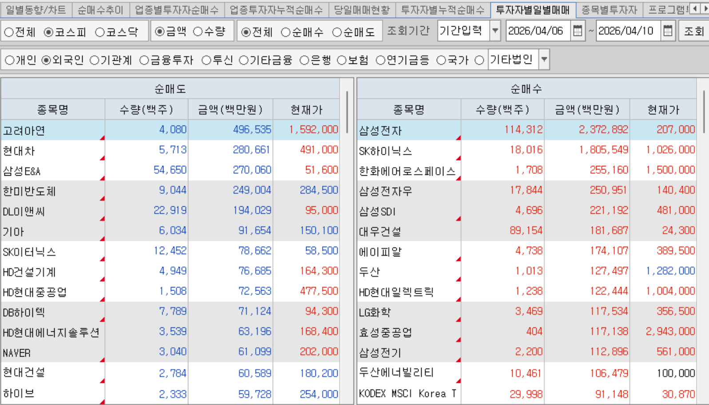Select 외국인 investor type
The width and height of the screenshot is (709, 405).
[x=46, y=60]
